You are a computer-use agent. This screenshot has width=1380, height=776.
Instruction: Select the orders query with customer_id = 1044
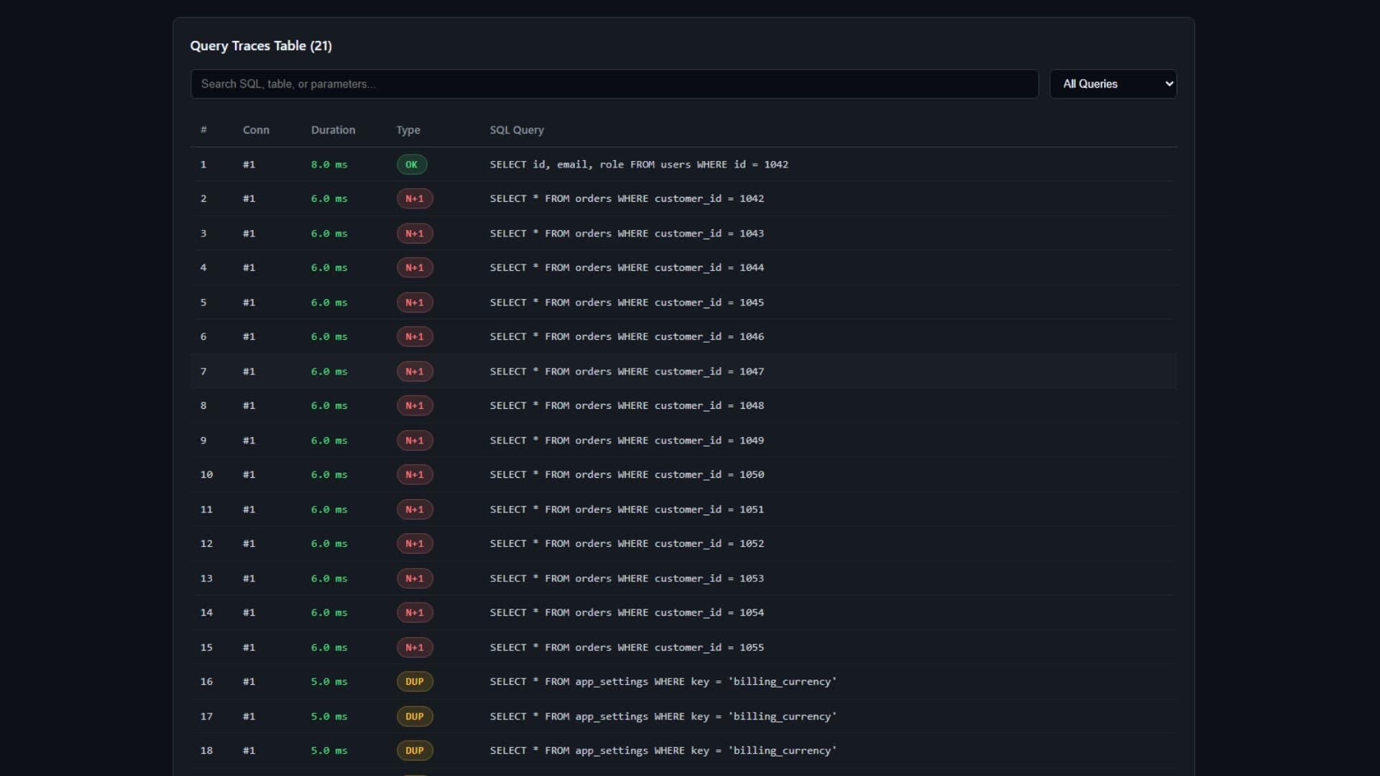pos(627,267)
